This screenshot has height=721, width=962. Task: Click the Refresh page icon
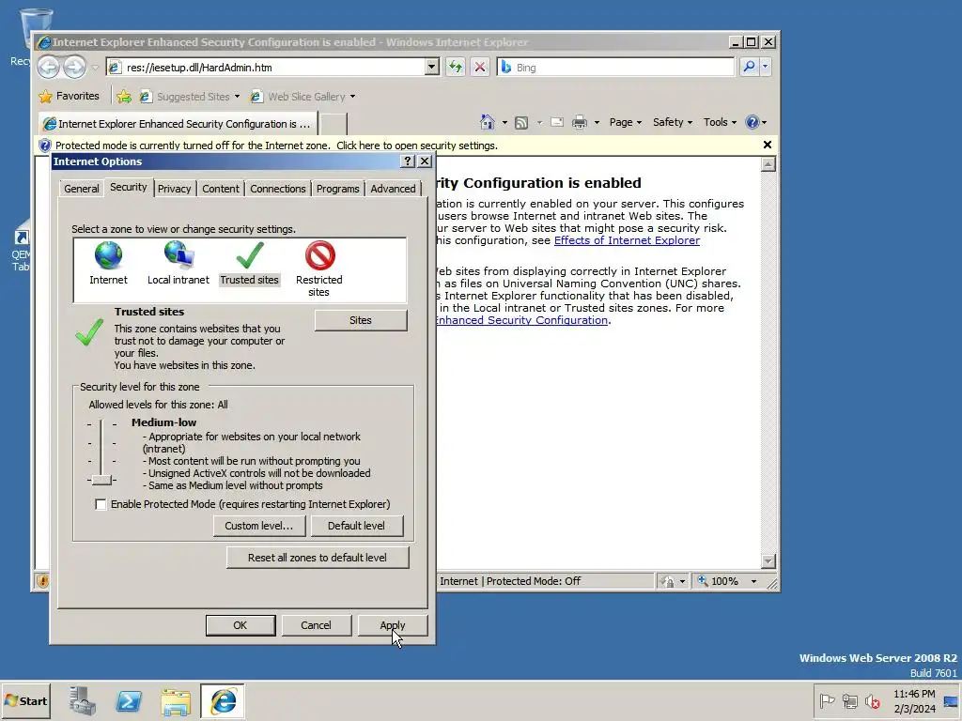pos(456,67)
